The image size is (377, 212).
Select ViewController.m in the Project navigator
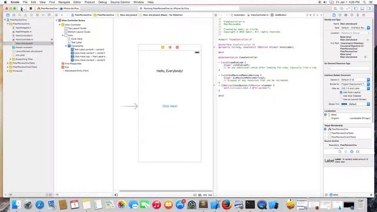[x=24, y=39]
